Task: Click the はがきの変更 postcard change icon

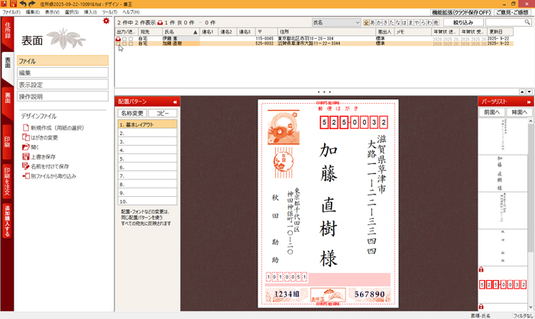Action: tap(25, 137)
